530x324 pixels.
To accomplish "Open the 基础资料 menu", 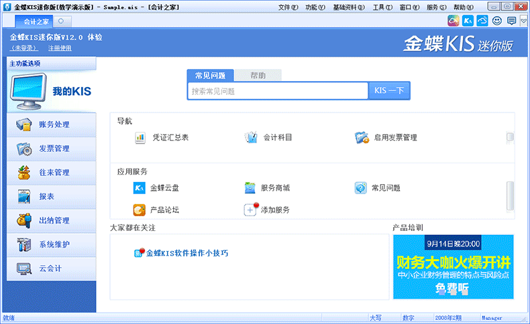I will tap(348, 7).
